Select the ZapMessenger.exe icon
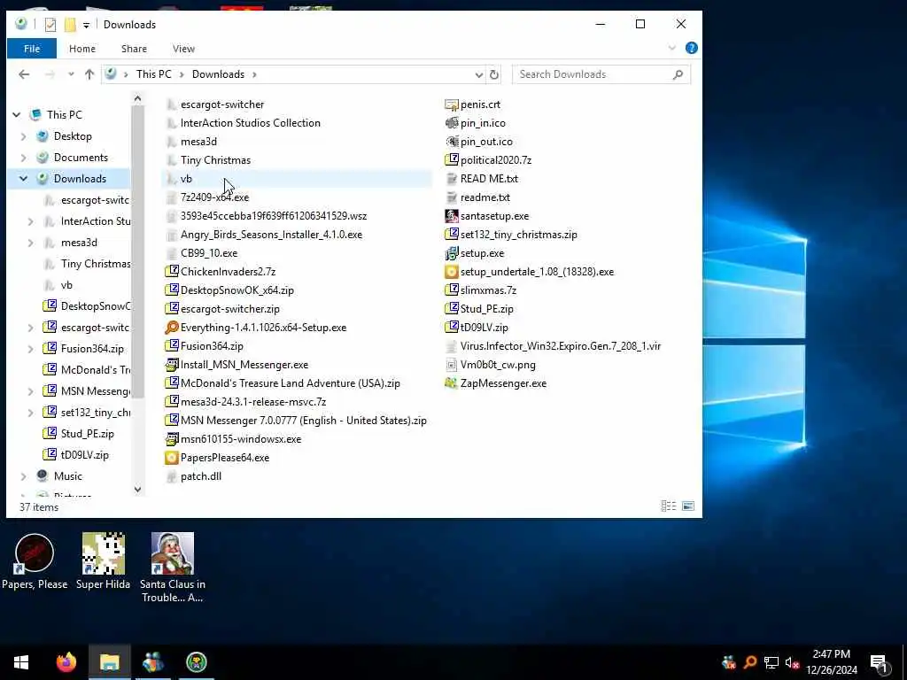The height and width of the screenshot is (680, 907). pyautogui.click(x=451, y=382)
